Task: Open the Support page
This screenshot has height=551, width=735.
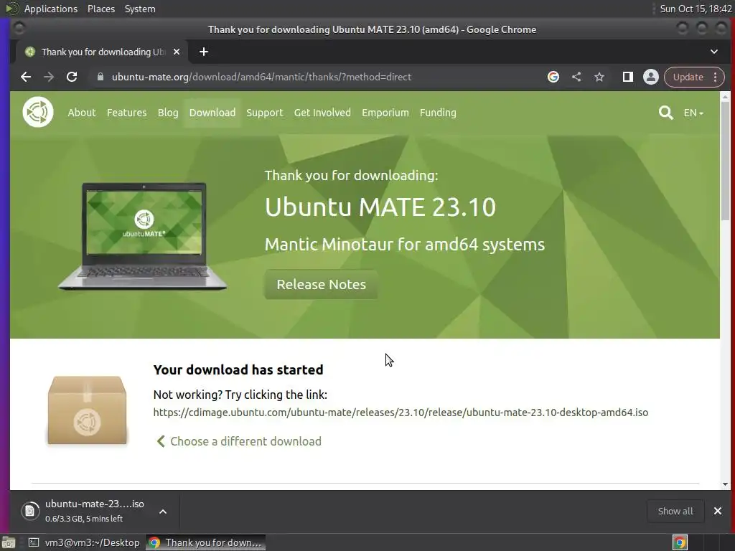Action: (x=265, y=113)
